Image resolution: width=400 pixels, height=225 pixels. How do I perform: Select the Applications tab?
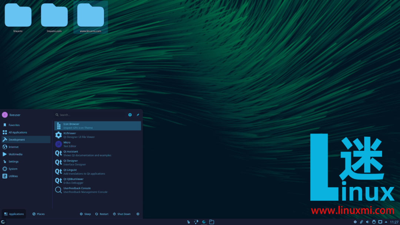pos(14,214)
